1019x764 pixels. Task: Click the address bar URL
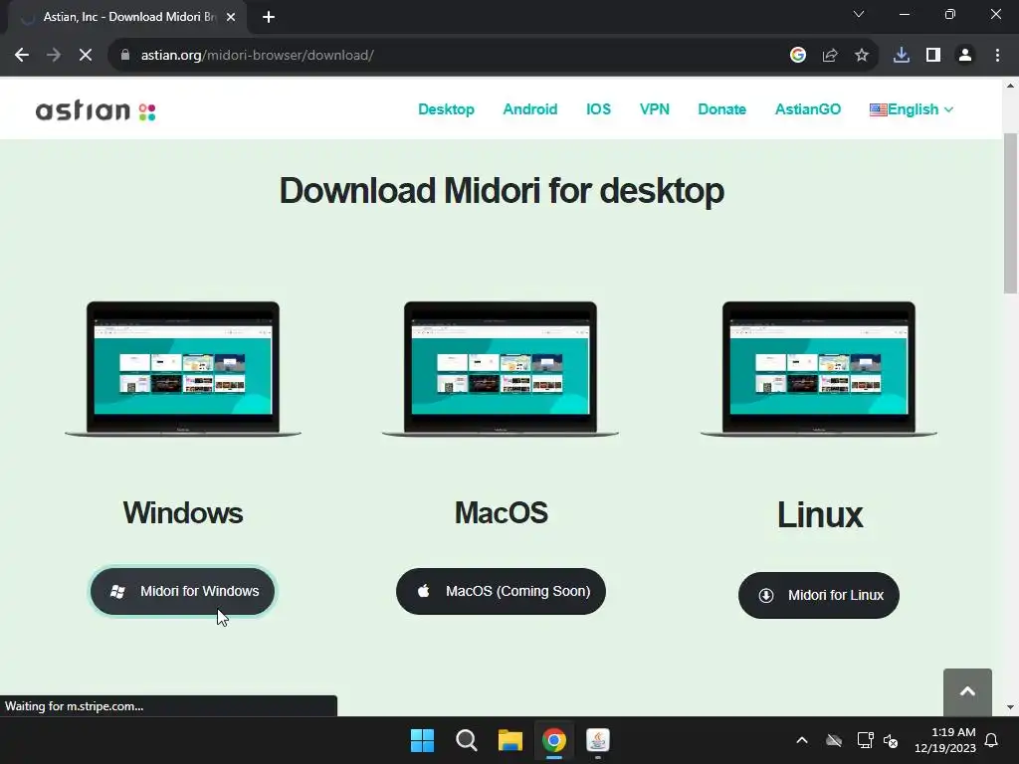click(258, 56)
